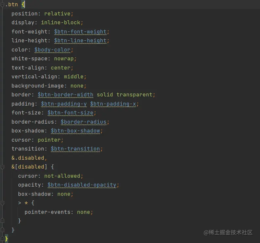Click the $btn-padding-x variable
The width and height of the screenshot is (260, 243).
(x=113, y=104)
